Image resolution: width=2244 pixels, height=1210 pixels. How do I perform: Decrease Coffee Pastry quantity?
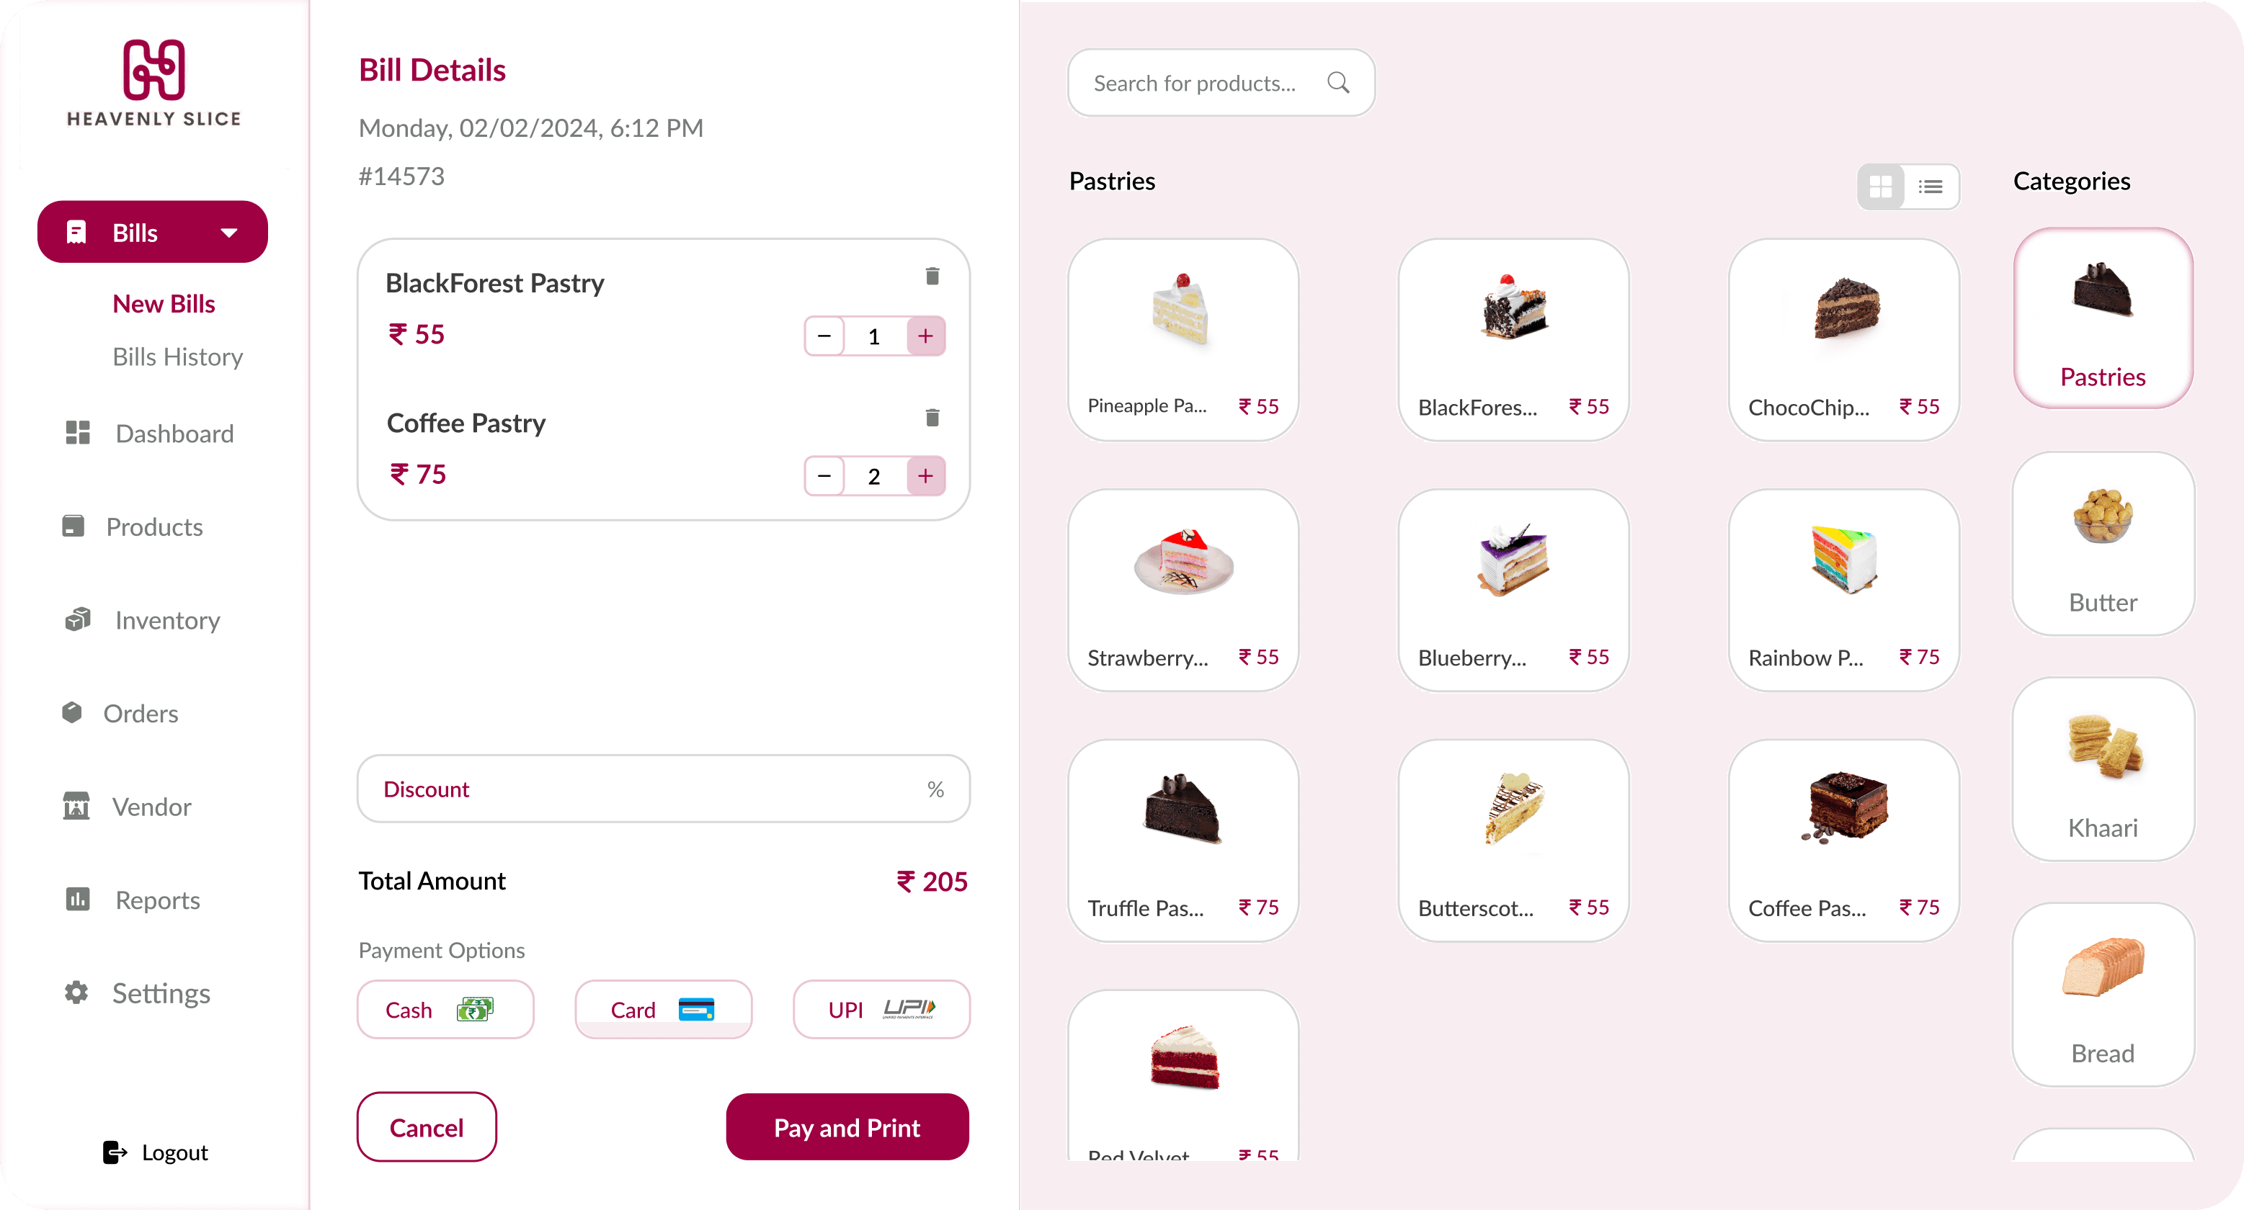[x=824, y=476]
